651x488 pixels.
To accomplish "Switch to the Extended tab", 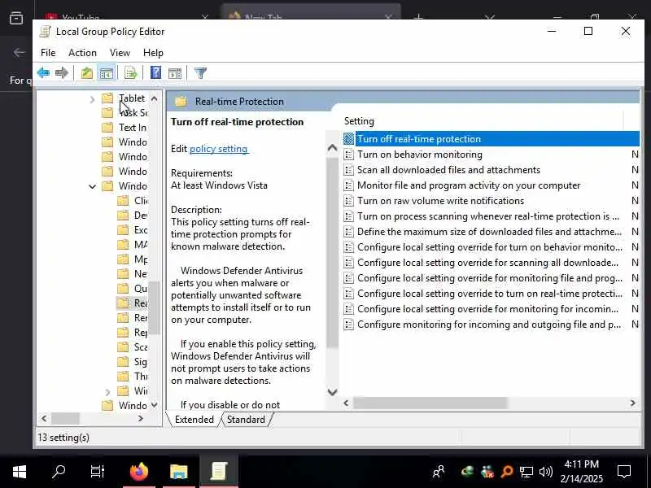I will pyautogui.click(x=194, y=420).
